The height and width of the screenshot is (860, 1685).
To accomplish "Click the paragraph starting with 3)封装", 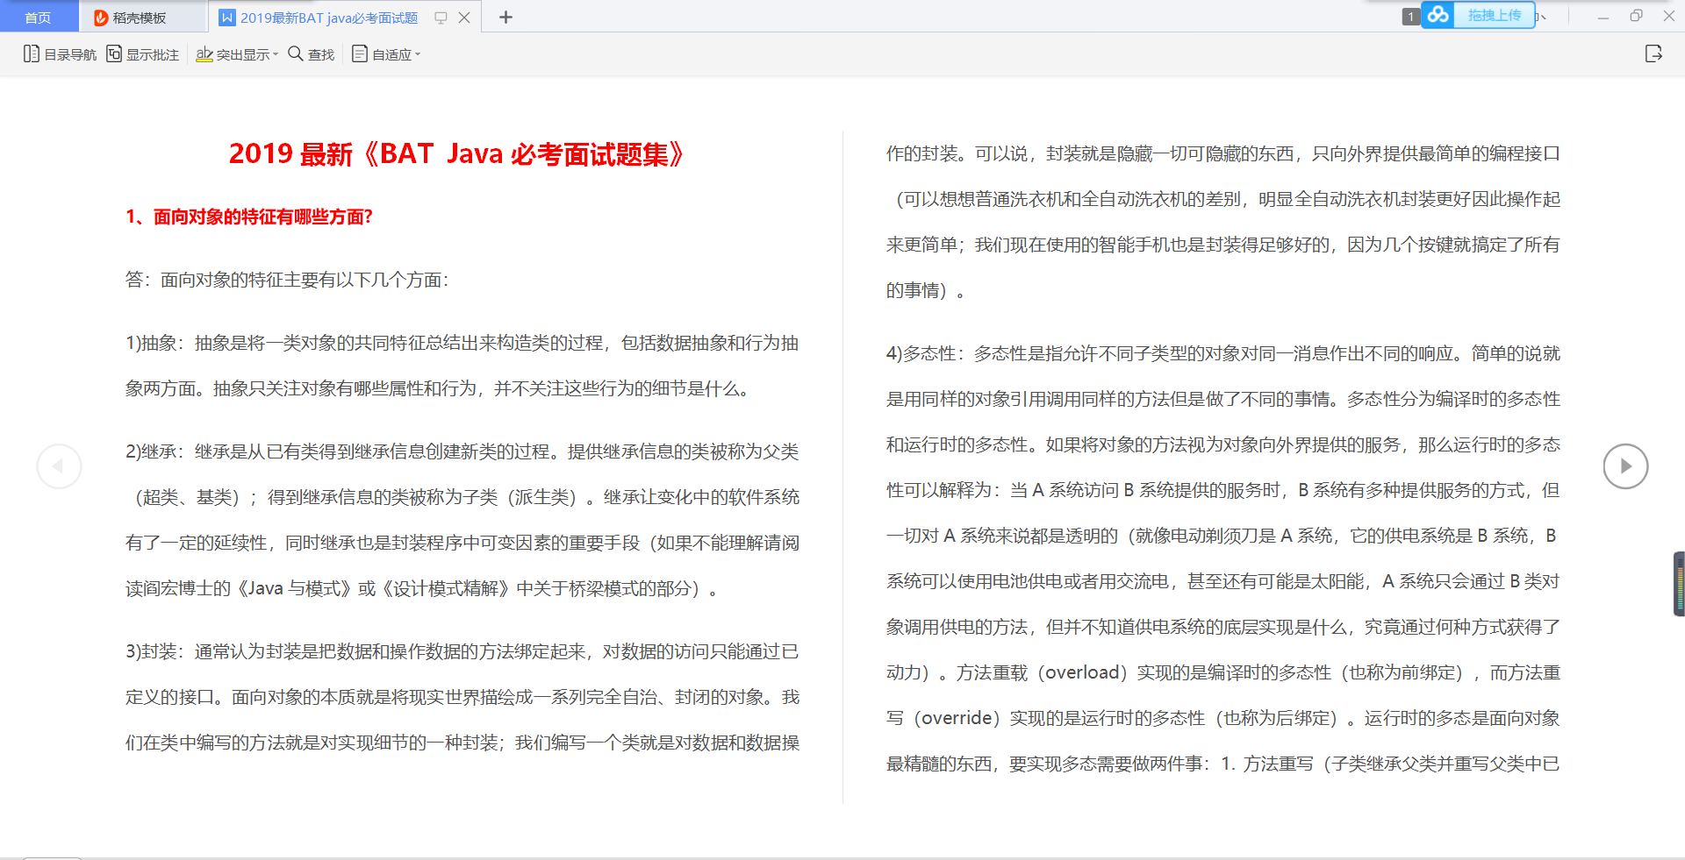I will tap(462, 697).
